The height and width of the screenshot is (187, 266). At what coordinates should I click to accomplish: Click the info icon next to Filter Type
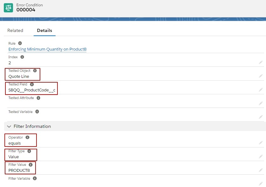tap(29, 151)
